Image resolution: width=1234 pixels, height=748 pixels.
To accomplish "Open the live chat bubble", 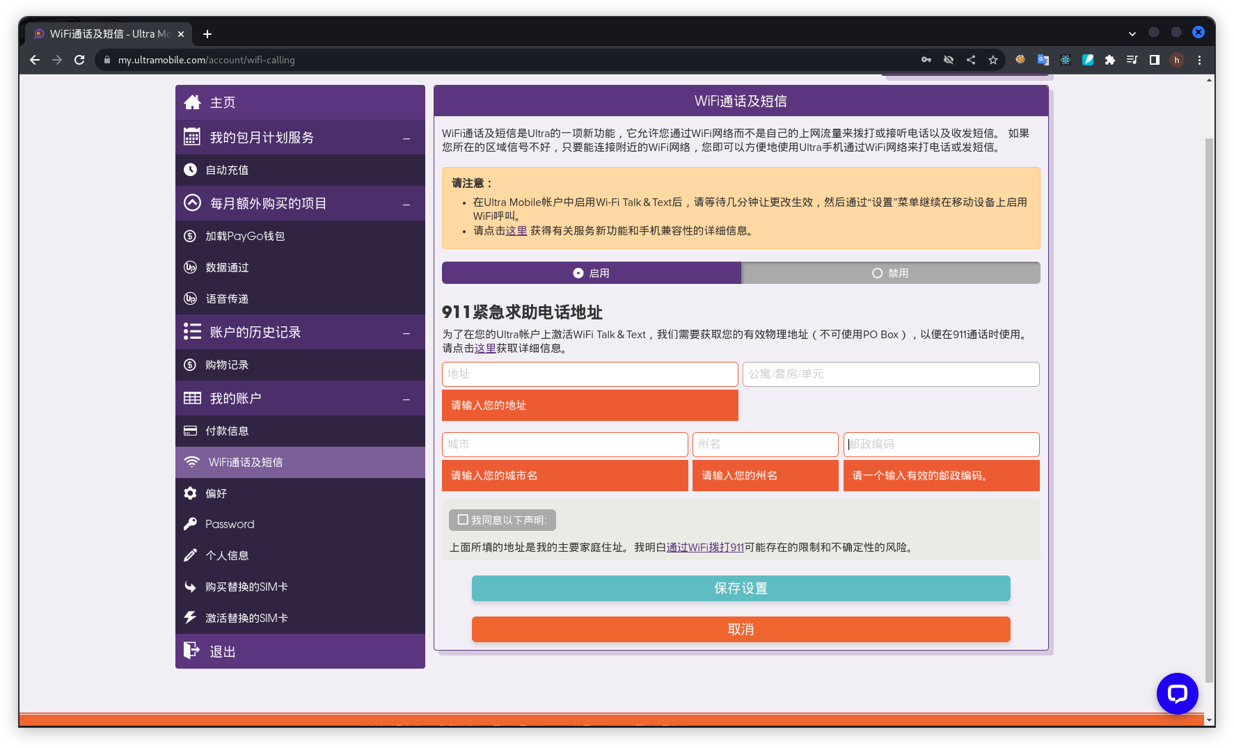I will tap(1177, 693).
